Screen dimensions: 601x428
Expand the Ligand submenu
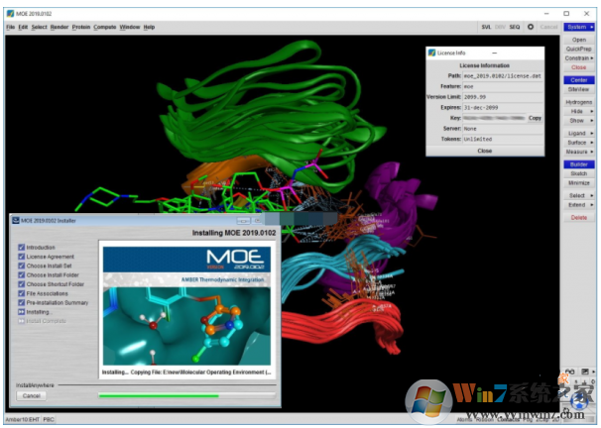(x=579, y=133)
